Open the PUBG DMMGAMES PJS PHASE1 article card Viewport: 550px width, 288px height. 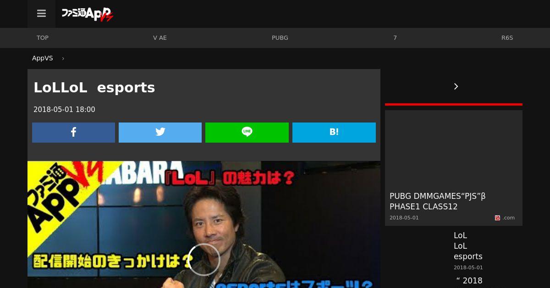click(454, 168)
